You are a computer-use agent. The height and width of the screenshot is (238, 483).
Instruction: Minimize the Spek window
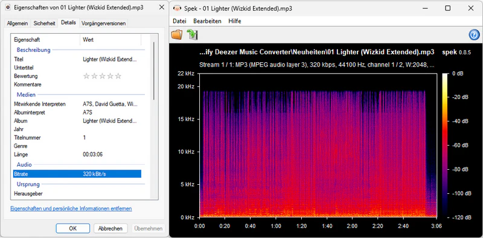click(425, 8)
